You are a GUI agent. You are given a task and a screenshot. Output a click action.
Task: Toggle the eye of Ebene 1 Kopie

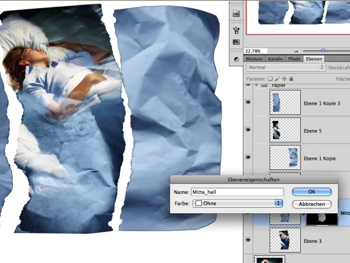(248, 157)
